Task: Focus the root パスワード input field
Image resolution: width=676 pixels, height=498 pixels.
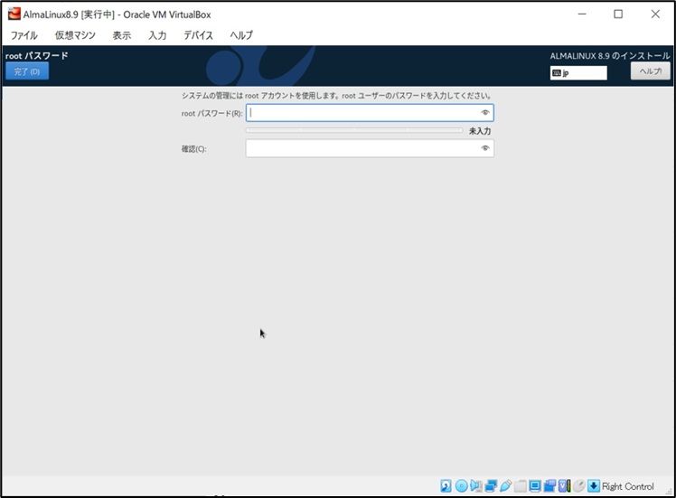Action: coord(370,113)
